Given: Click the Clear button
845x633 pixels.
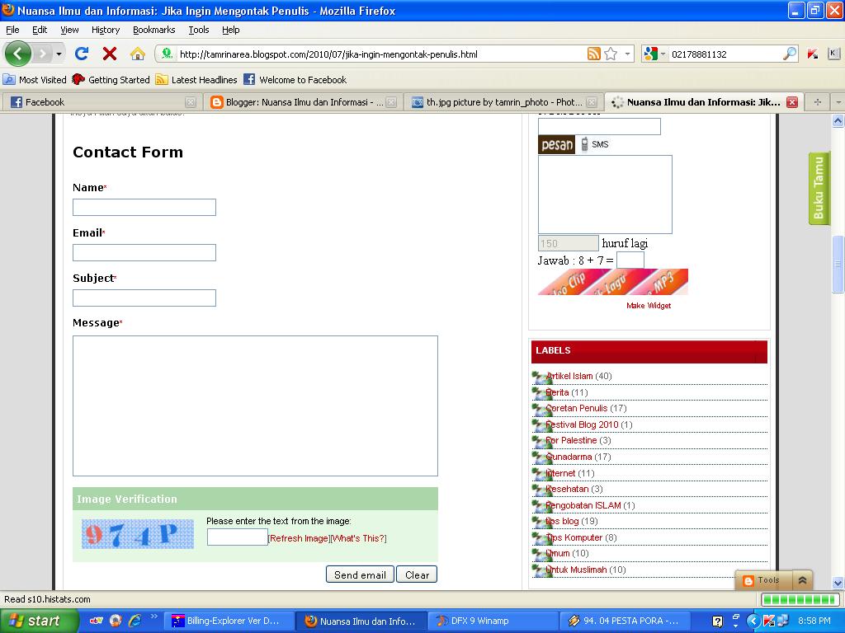Looking at the screenshot, I should 417,574.
